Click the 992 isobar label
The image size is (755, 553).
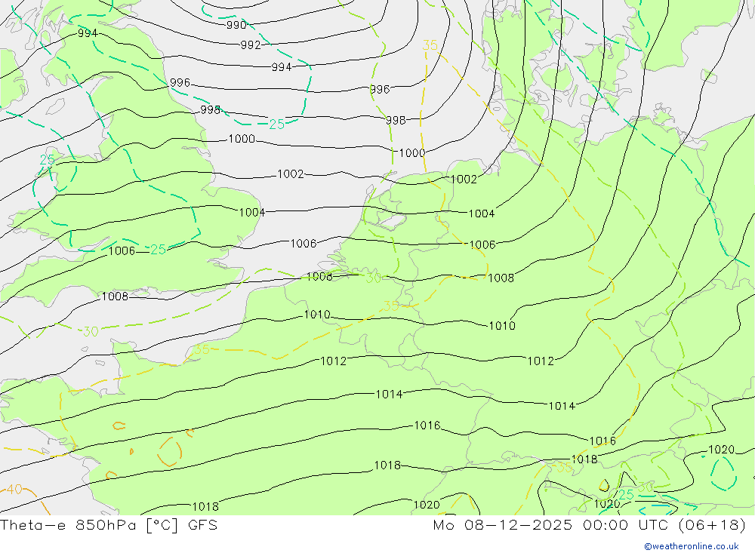coord(251,45)
